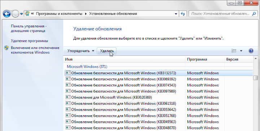The width and height of the screenshot is (260, 131).
Task: Select update KB3074543 row
Action: pos(159,85)
